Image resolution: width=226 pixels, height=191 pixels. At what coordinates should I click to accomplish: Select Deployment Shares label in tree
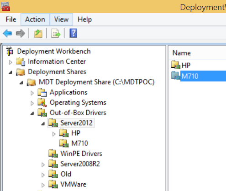57,72
